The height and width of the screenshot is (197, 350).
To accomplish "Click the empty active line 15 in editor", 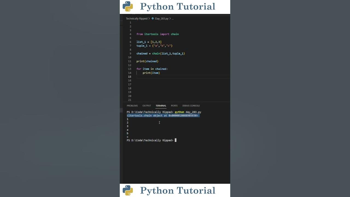I will (183, 77).
